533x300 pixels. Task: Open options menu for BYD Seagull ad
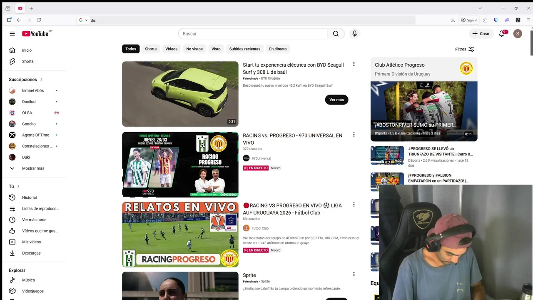point(354,64)
